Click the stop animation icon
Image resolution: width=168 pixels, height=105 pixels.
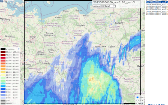tap(157, 104)
